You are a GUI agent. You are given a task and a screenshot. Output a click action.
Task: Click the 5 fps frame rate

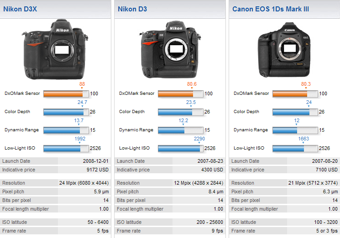pos(103,231)
